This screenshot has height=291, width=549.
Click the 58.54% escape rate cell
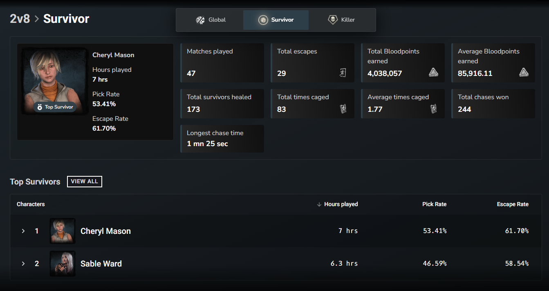[x=517, y=264]
